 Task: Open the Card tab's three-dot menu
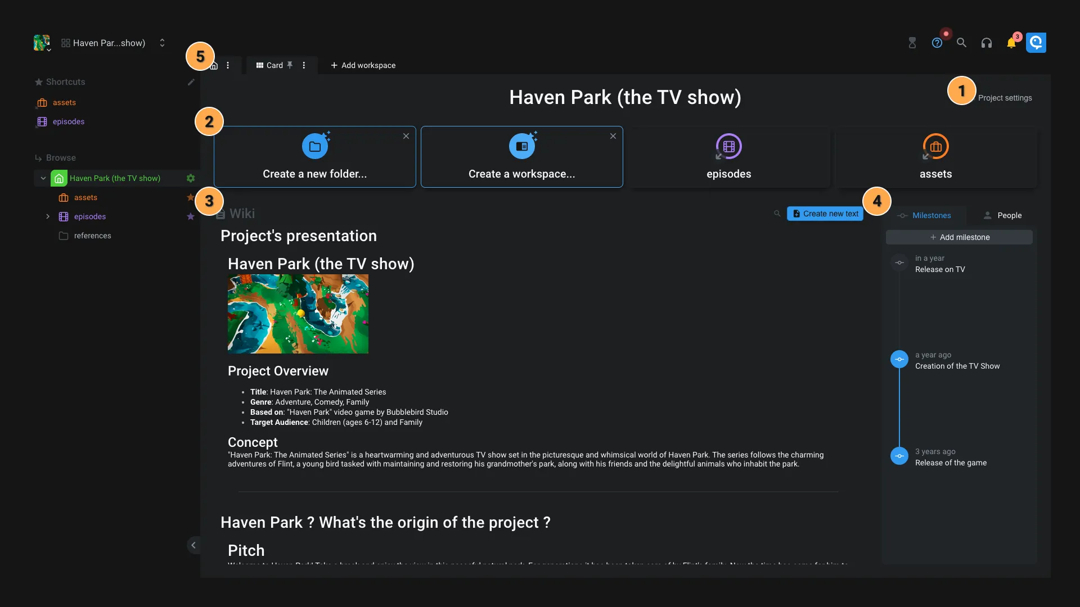(303, 65)
